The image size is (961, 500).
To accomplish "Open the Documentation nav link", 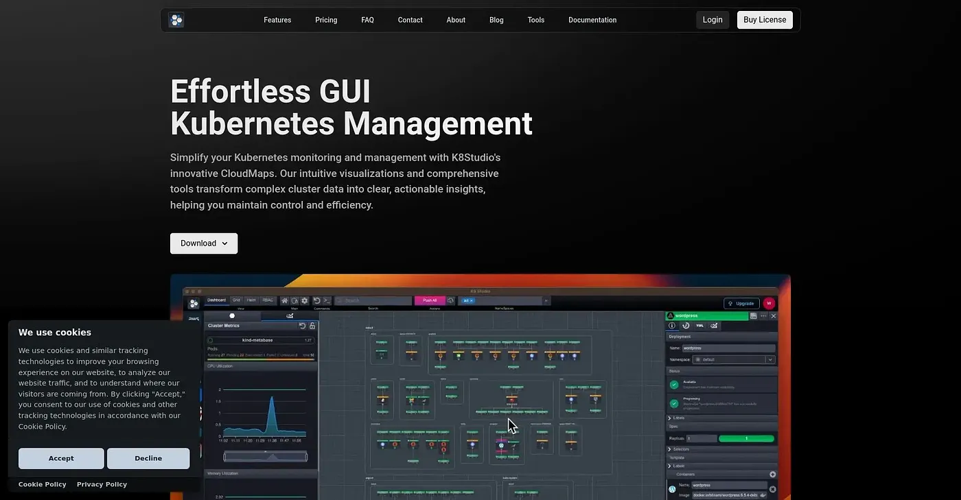I will (592, 20).
